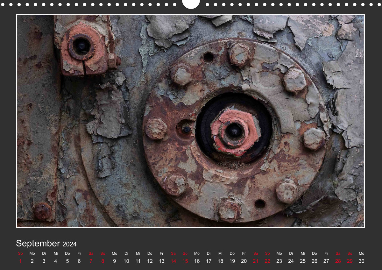382x270 pixels.
Task: Select date 11 on the calendar
Action: (138, 261)
